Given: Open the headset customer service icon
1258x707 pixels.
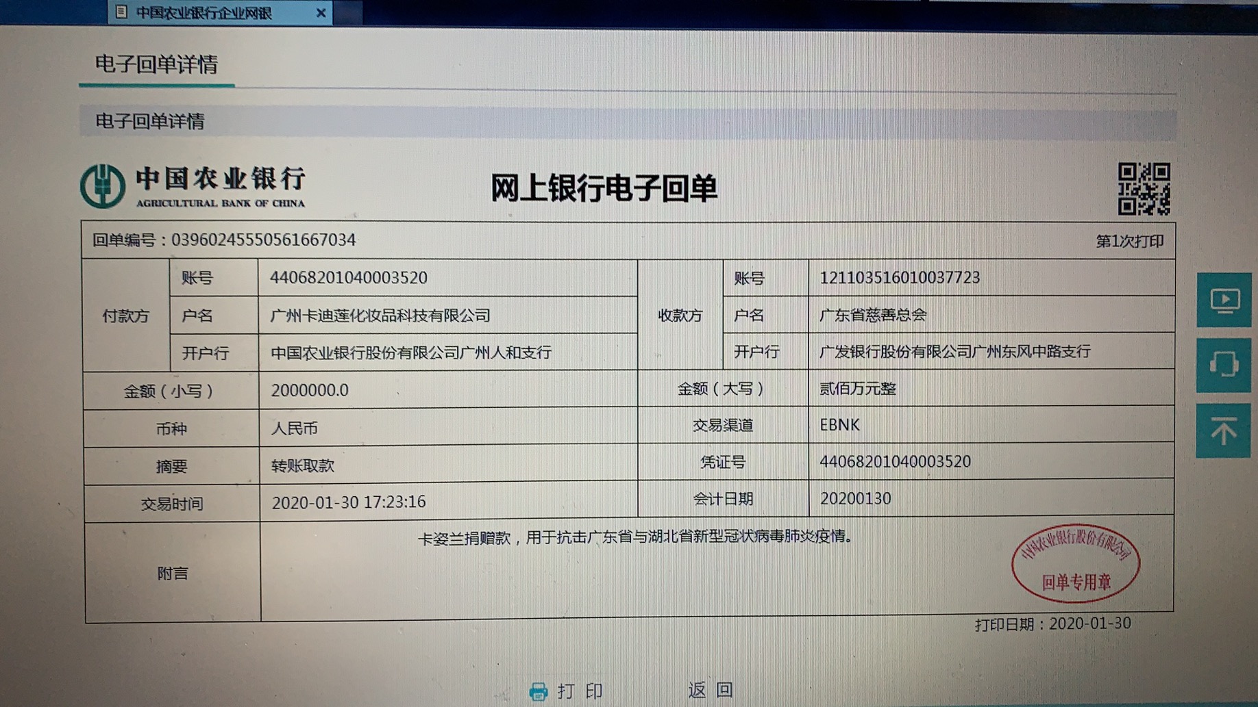Looking at the screenshot, I should (x=1224, y=364).
